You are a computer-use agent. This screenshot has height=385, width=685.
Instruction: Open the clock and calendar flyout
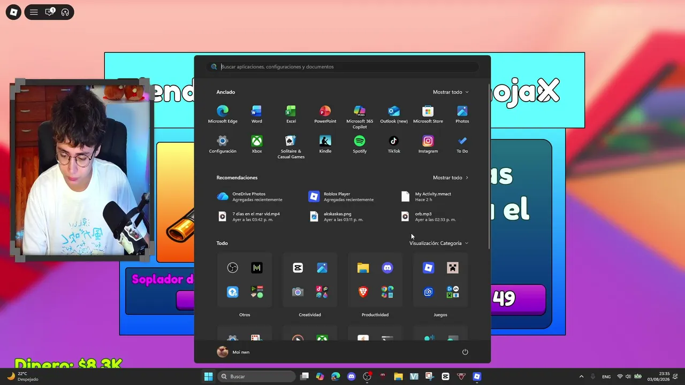click(658, 376)
